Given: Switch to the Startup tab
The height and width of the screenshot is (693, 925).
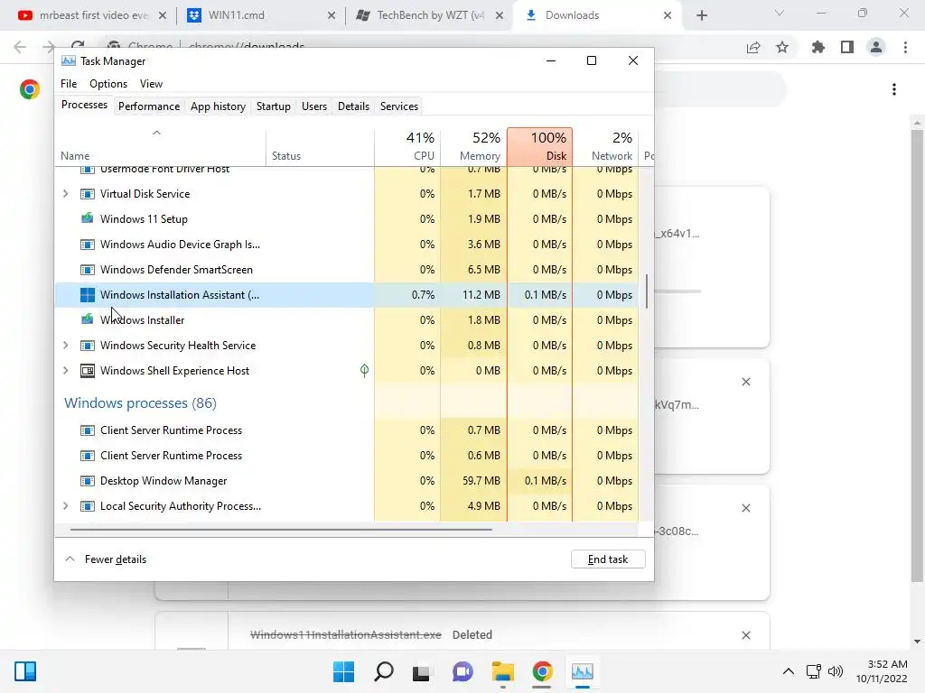Looking at the screenshot, I should 273,106.
